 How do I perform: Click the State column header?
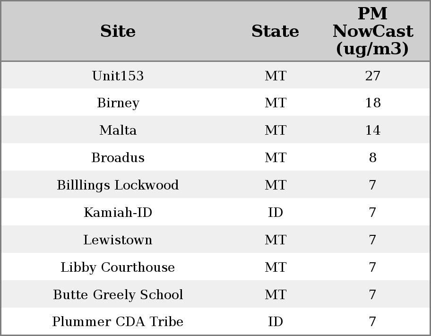[275, 32]
